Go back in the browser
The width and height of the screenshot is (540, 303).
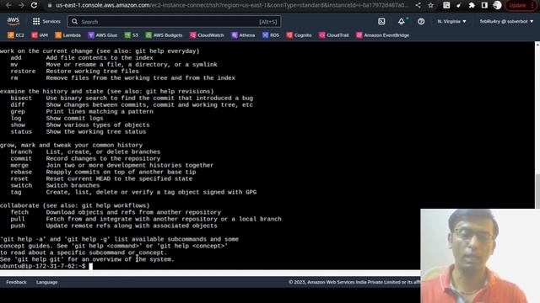tap(8, 5)
